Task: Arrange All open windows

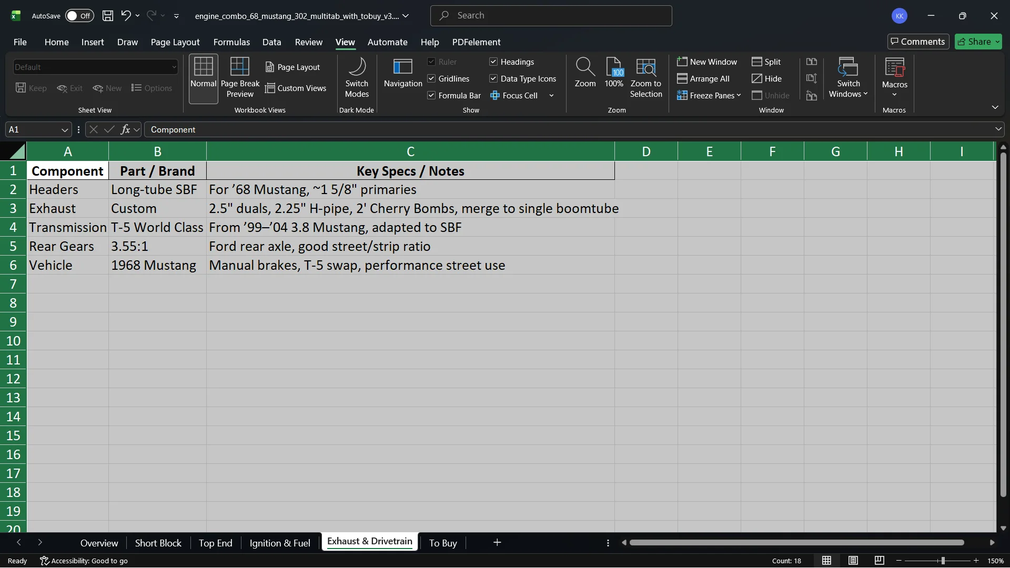Action: pos(703,79)
